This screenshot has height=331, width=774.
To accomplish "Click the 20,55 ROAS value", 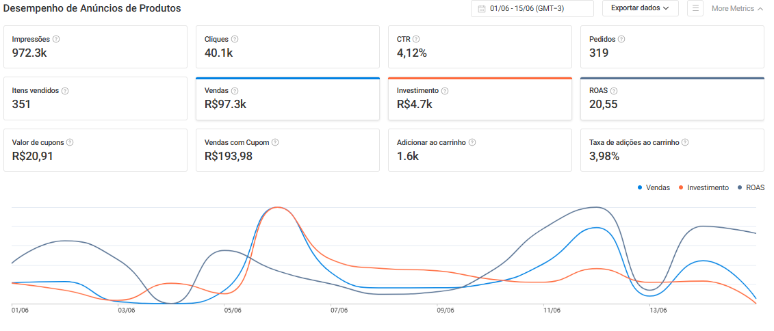I will pyautogui.click(x=603, y=104).
